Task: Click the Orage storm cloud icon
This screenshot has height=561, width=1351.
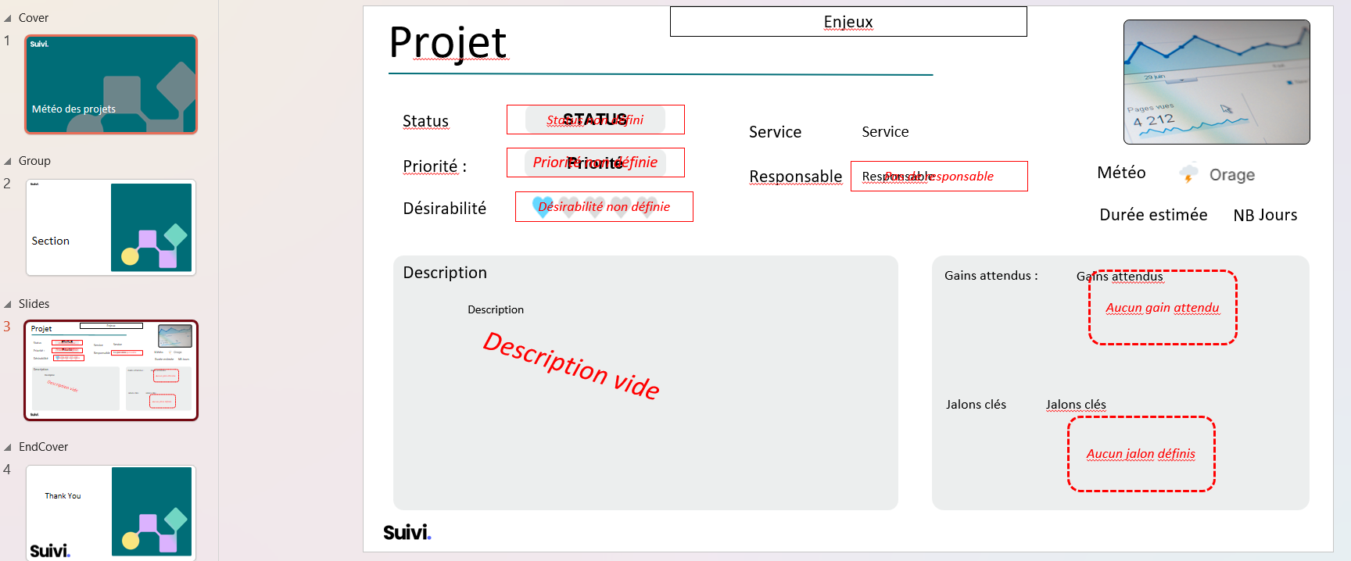Action: [x=1188, y=173]
